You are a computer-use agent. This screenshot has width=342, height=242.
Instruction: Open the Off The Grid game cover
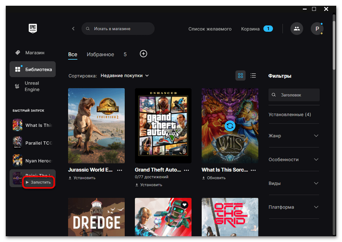(230, 217)
